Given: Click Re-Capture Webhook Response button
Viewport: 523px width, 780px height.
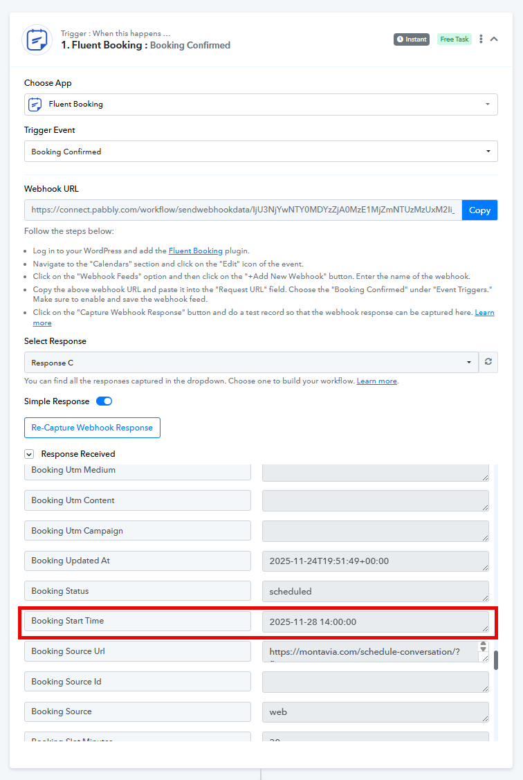Looking at the screenshot, I should [92, 428].
